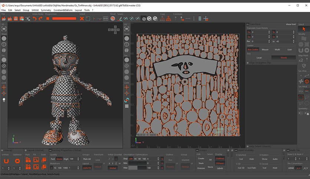Collapse the Island Visibility panel

point(236,150)
